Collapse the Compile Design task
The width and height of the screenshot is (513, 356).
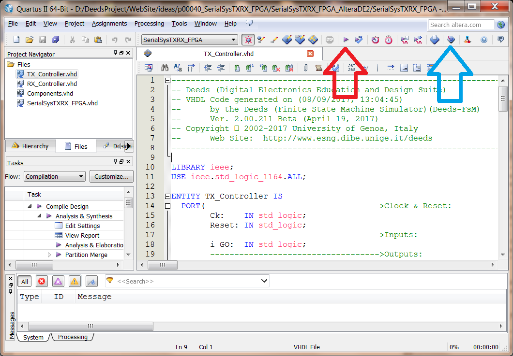point(30,206)
